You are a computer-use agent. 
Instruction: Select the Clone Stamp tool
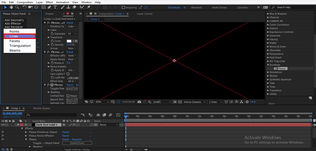pos(69,7)
